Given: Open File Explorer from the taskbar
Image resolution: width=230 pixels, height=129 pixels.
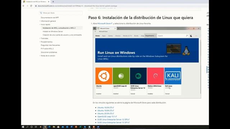Looking at the screenshot, I should (54, 127).
